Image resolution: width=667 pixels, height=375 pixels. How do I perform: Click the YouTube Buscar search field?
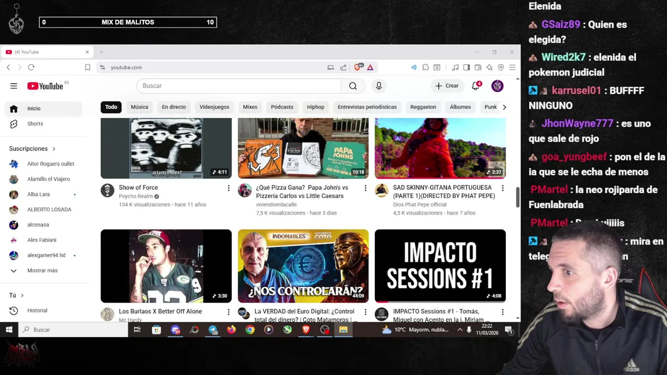[x=239, y=86]
